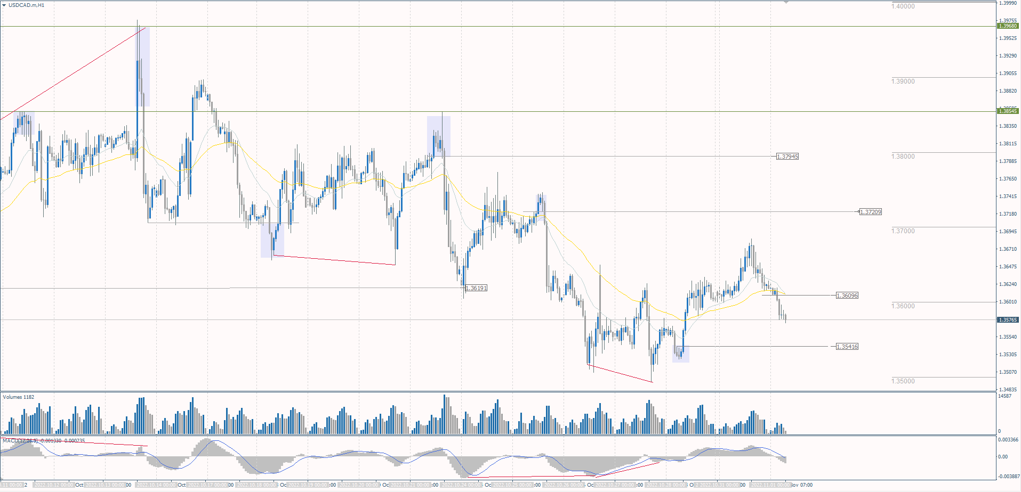1021x492 pixels.
Task: Click the 1.37885 price scale value
Action: coord(1008,161)
